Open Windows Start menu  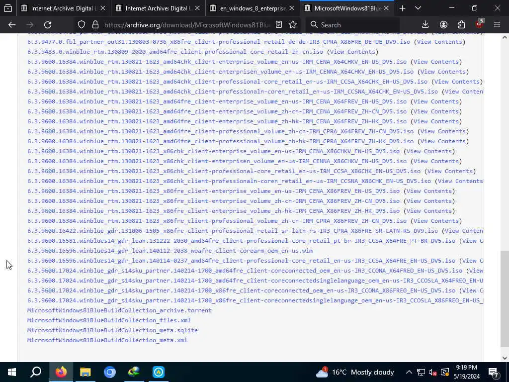click(12, 372)
